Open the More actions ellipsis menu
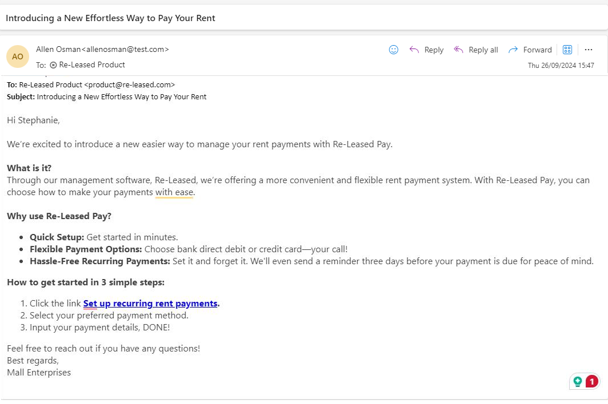Image resolution: width=608 pixels, height=404 pixels. click(x=589, y=50)
